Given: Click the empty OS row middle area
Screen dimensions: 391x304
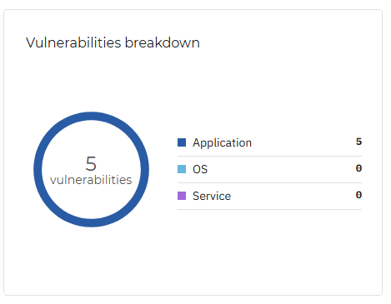Looking at the screenshot, I should coord(281,169).
